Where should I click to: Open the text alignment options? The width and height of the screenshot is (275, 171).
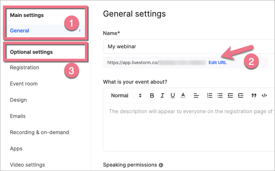196,95
